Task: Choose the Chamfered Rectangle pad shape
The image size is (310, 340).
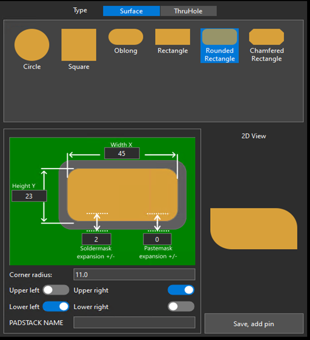Action: pyautogui.click(x=266, y=45)
